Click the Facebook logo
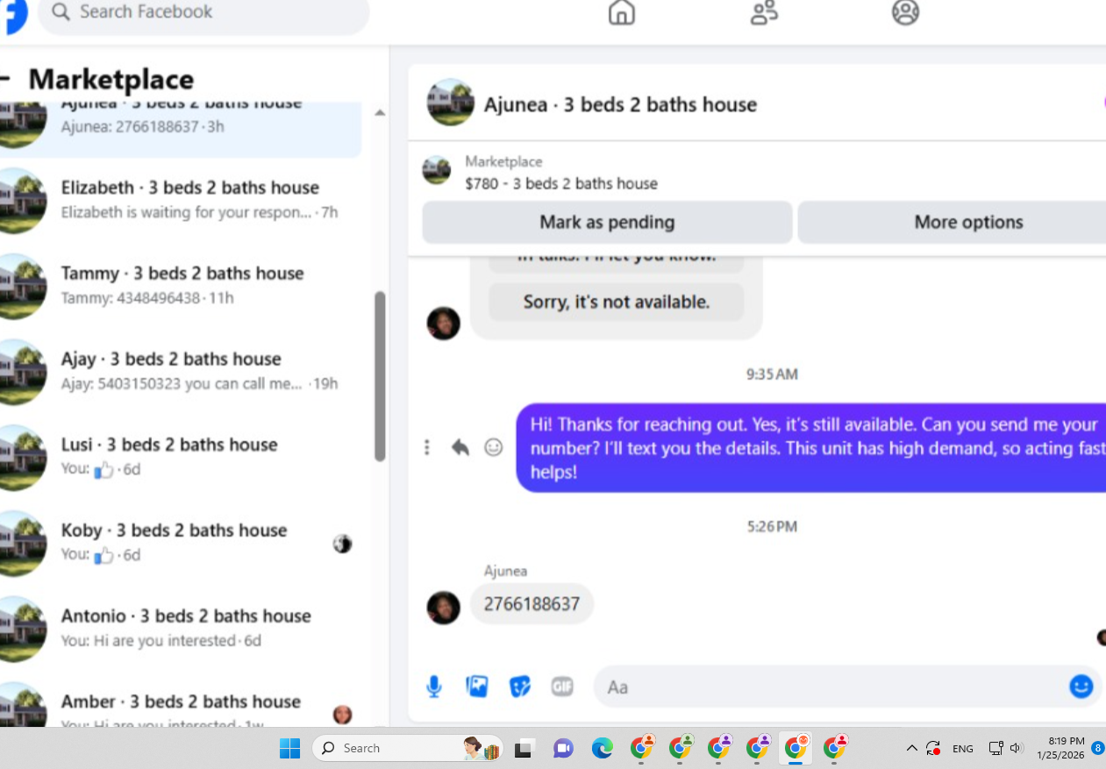 (12, 13)
